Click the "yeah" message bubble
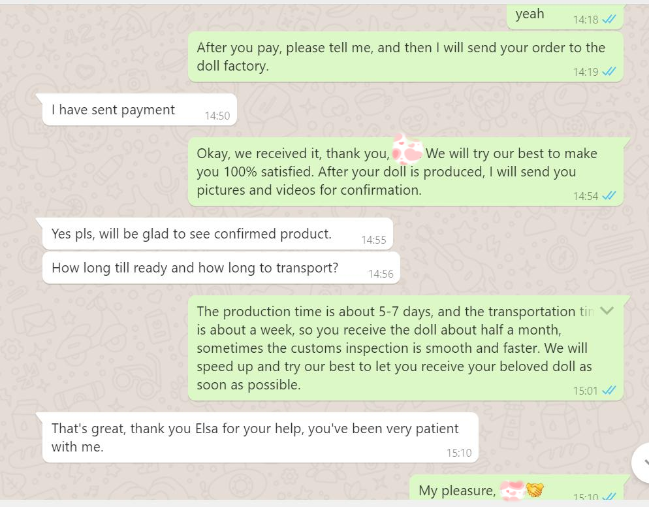Screen dimensions: 649x507 point(530,14)
